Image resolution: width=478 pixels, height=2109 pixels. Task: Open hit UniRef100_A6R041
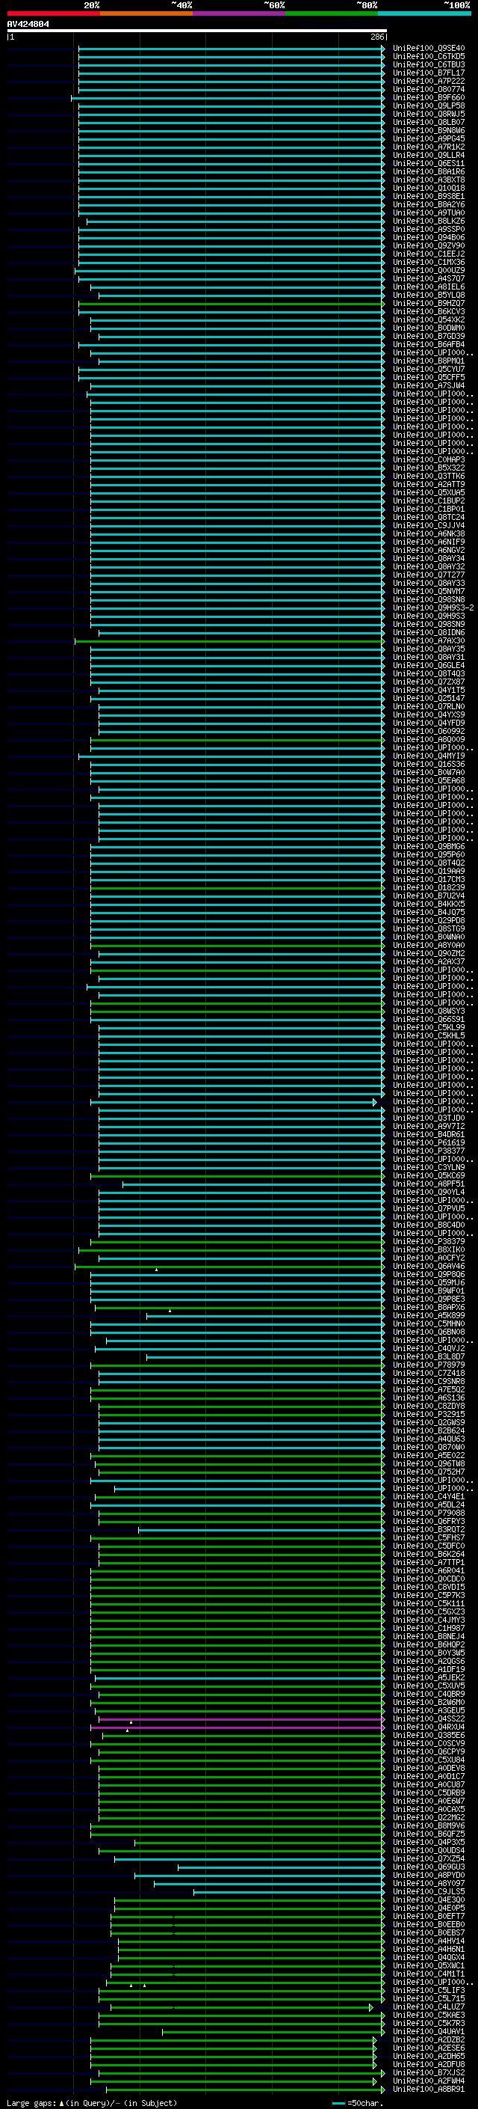click(x=429, y=1570)
